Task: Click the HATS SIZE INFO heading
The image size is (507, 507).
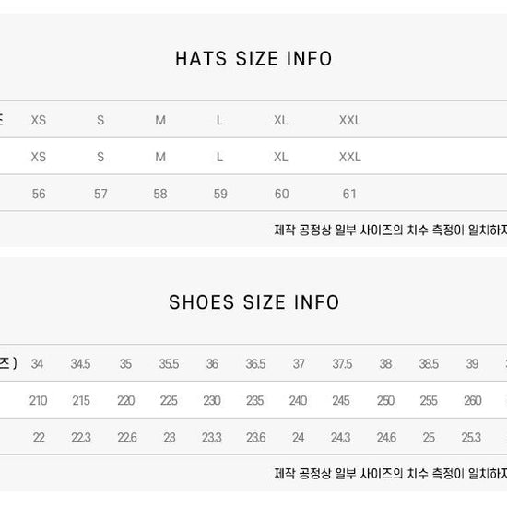Action: (x=253, y=59)
